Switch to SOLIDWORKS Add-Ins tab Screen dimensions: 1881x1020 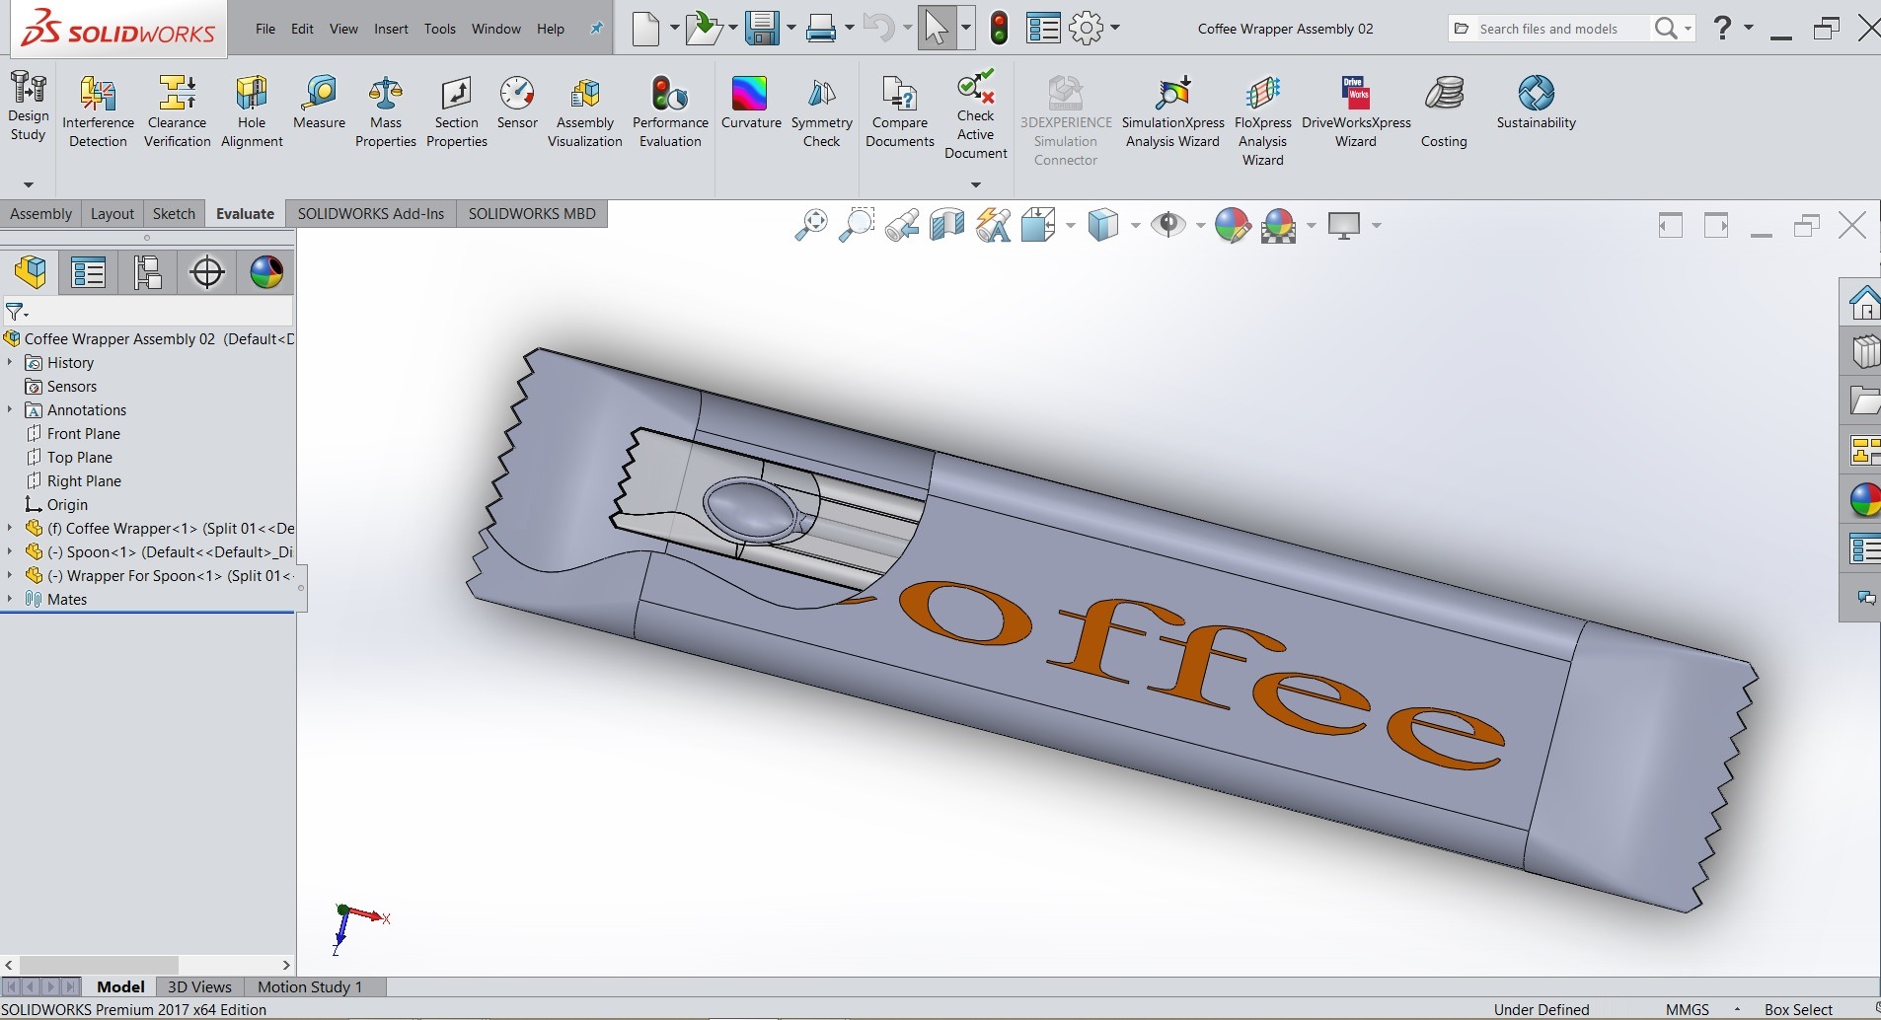371,214
